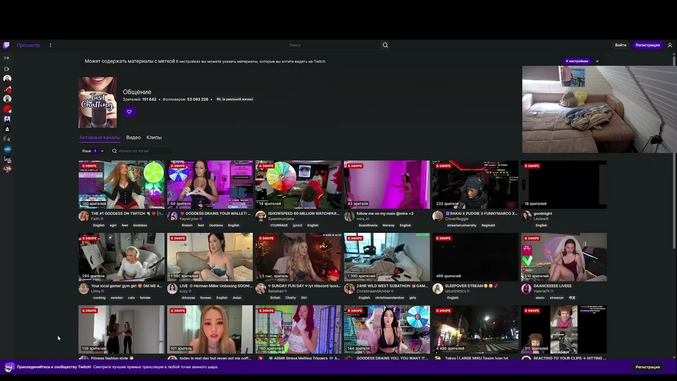The image size is (677, 381).
Task: Open the Linny channel avatar
Action: click(84, 288)
